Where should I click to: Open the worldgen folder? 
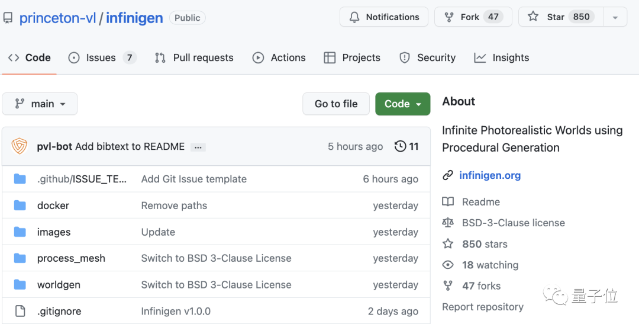[59, 285]
